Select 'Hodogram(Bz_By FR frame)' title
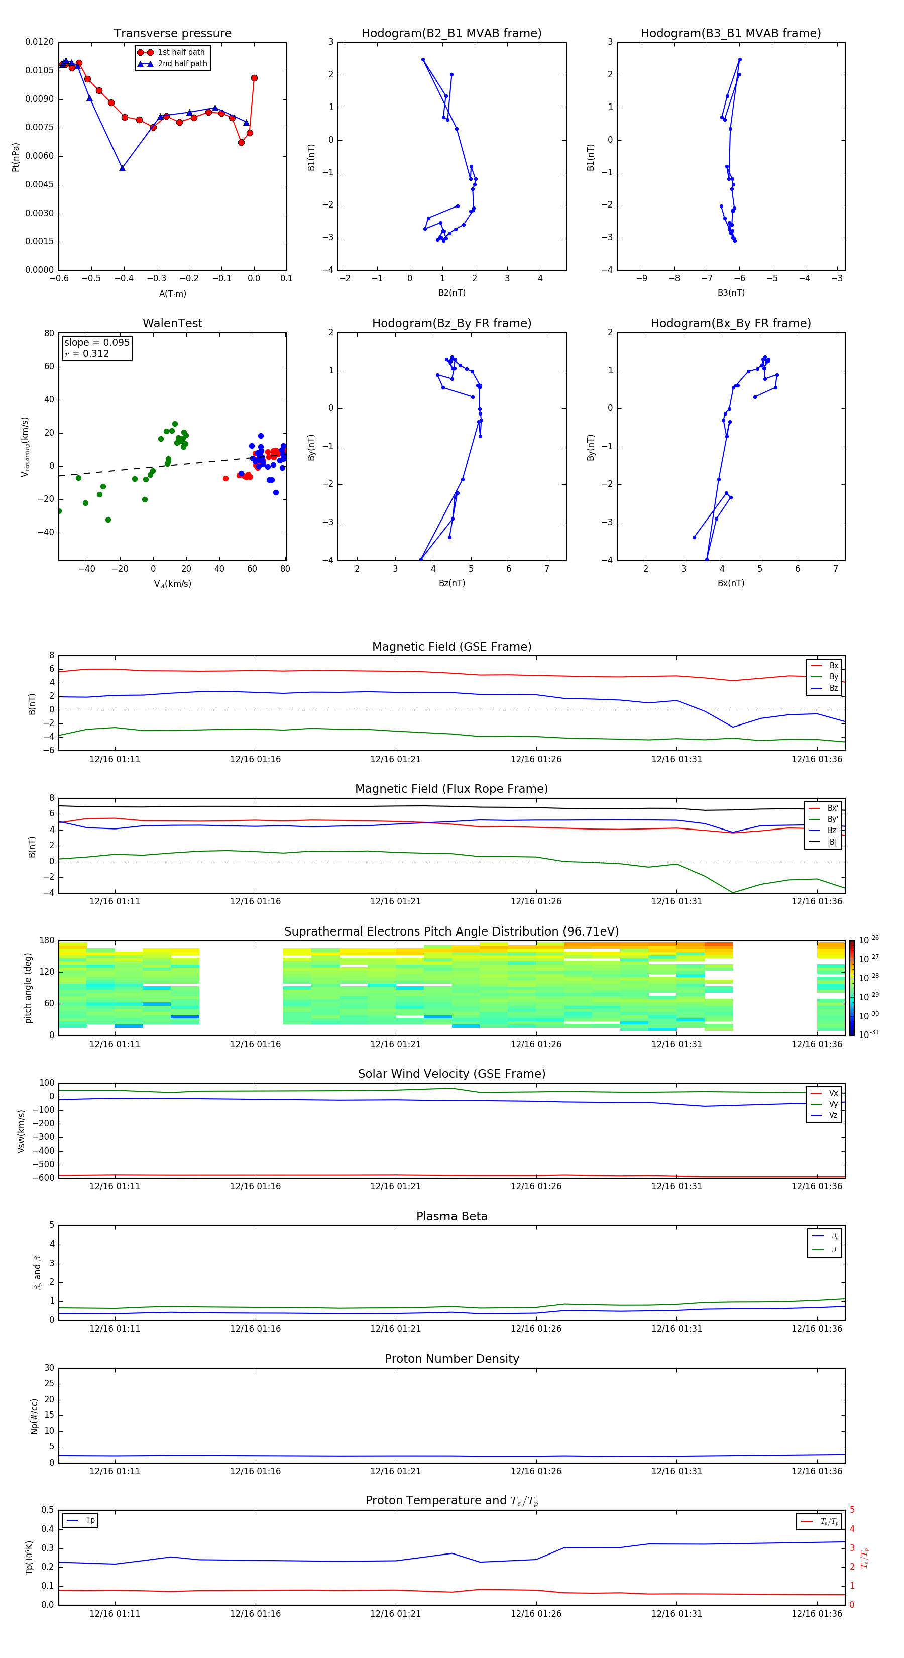The height and width of the screenshot is (1658, 904). tap(451, 323)
